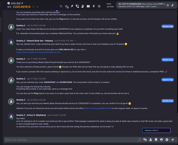Screen dimensions: 178x145
Task: Click the timestamp July 18 2026, 3:22 PM
Action: tap(57, 115)
